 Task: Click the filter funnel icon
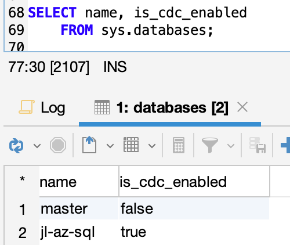point(210,145)
